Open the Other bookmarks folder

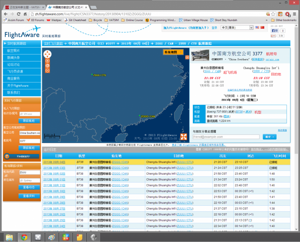tap(284, 20)
